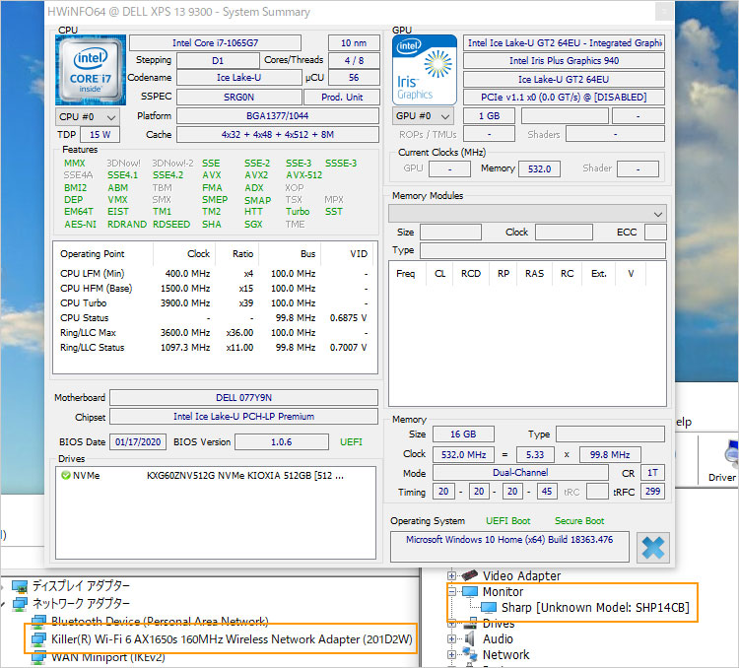Screen dimensions: 739x668
Task: Open the Memory Modules dropdown
Action: click(527, 214)
